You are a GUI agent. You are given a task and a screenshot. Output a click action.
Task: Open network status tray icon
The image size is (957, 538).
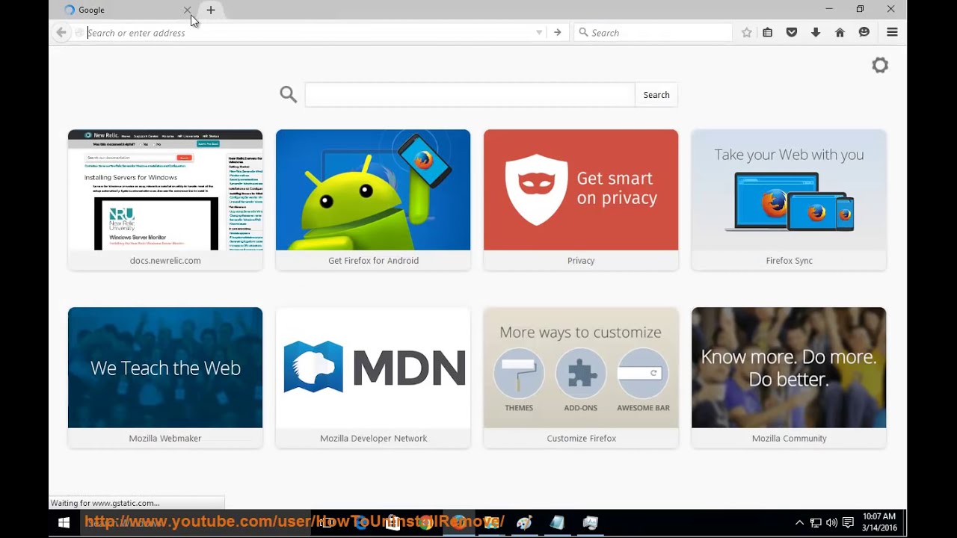[x=816, y=522]
